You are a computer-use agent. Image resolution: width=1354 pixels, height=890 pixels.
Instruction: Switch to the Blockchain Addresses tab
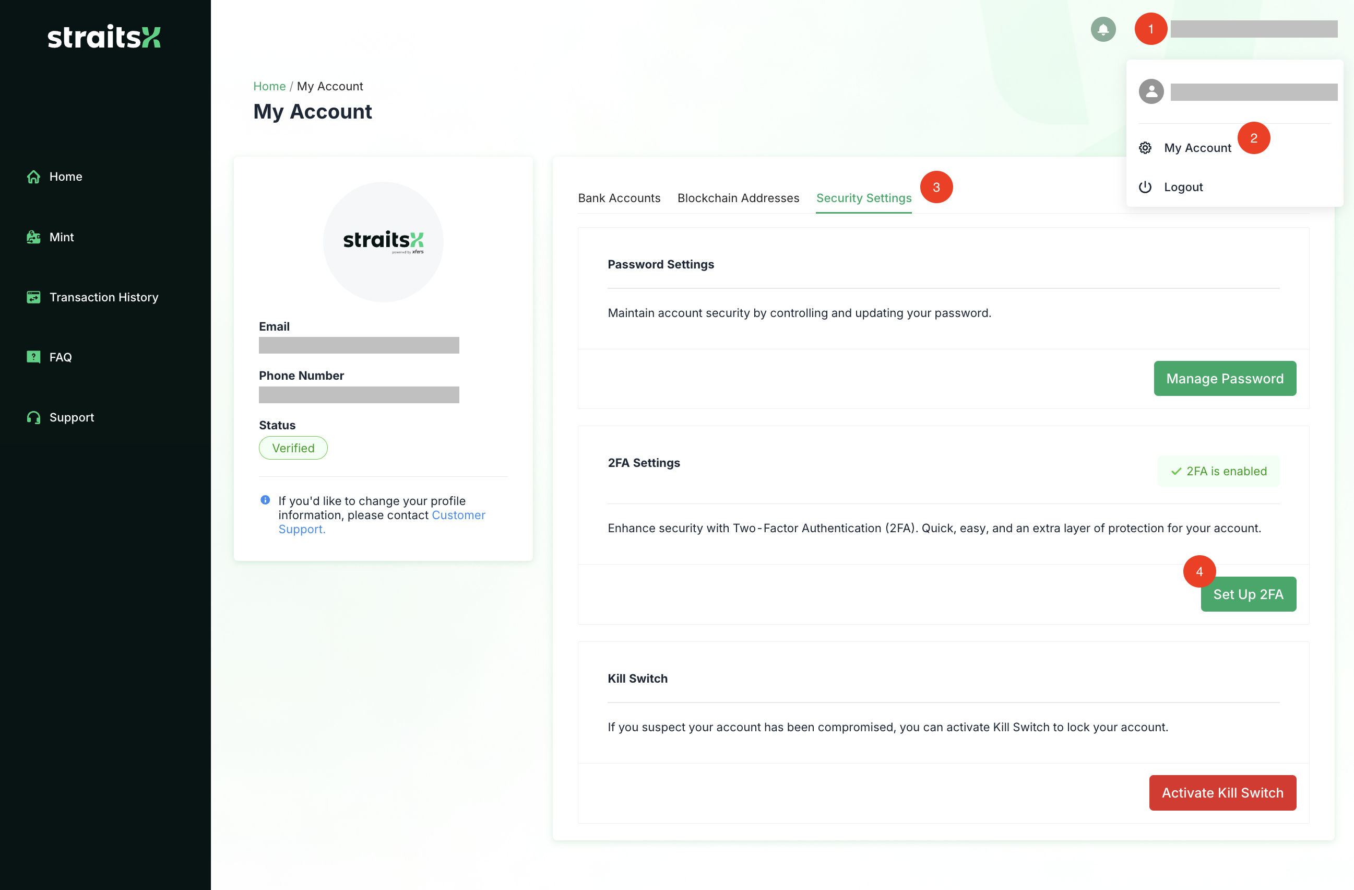click(738, 198)
